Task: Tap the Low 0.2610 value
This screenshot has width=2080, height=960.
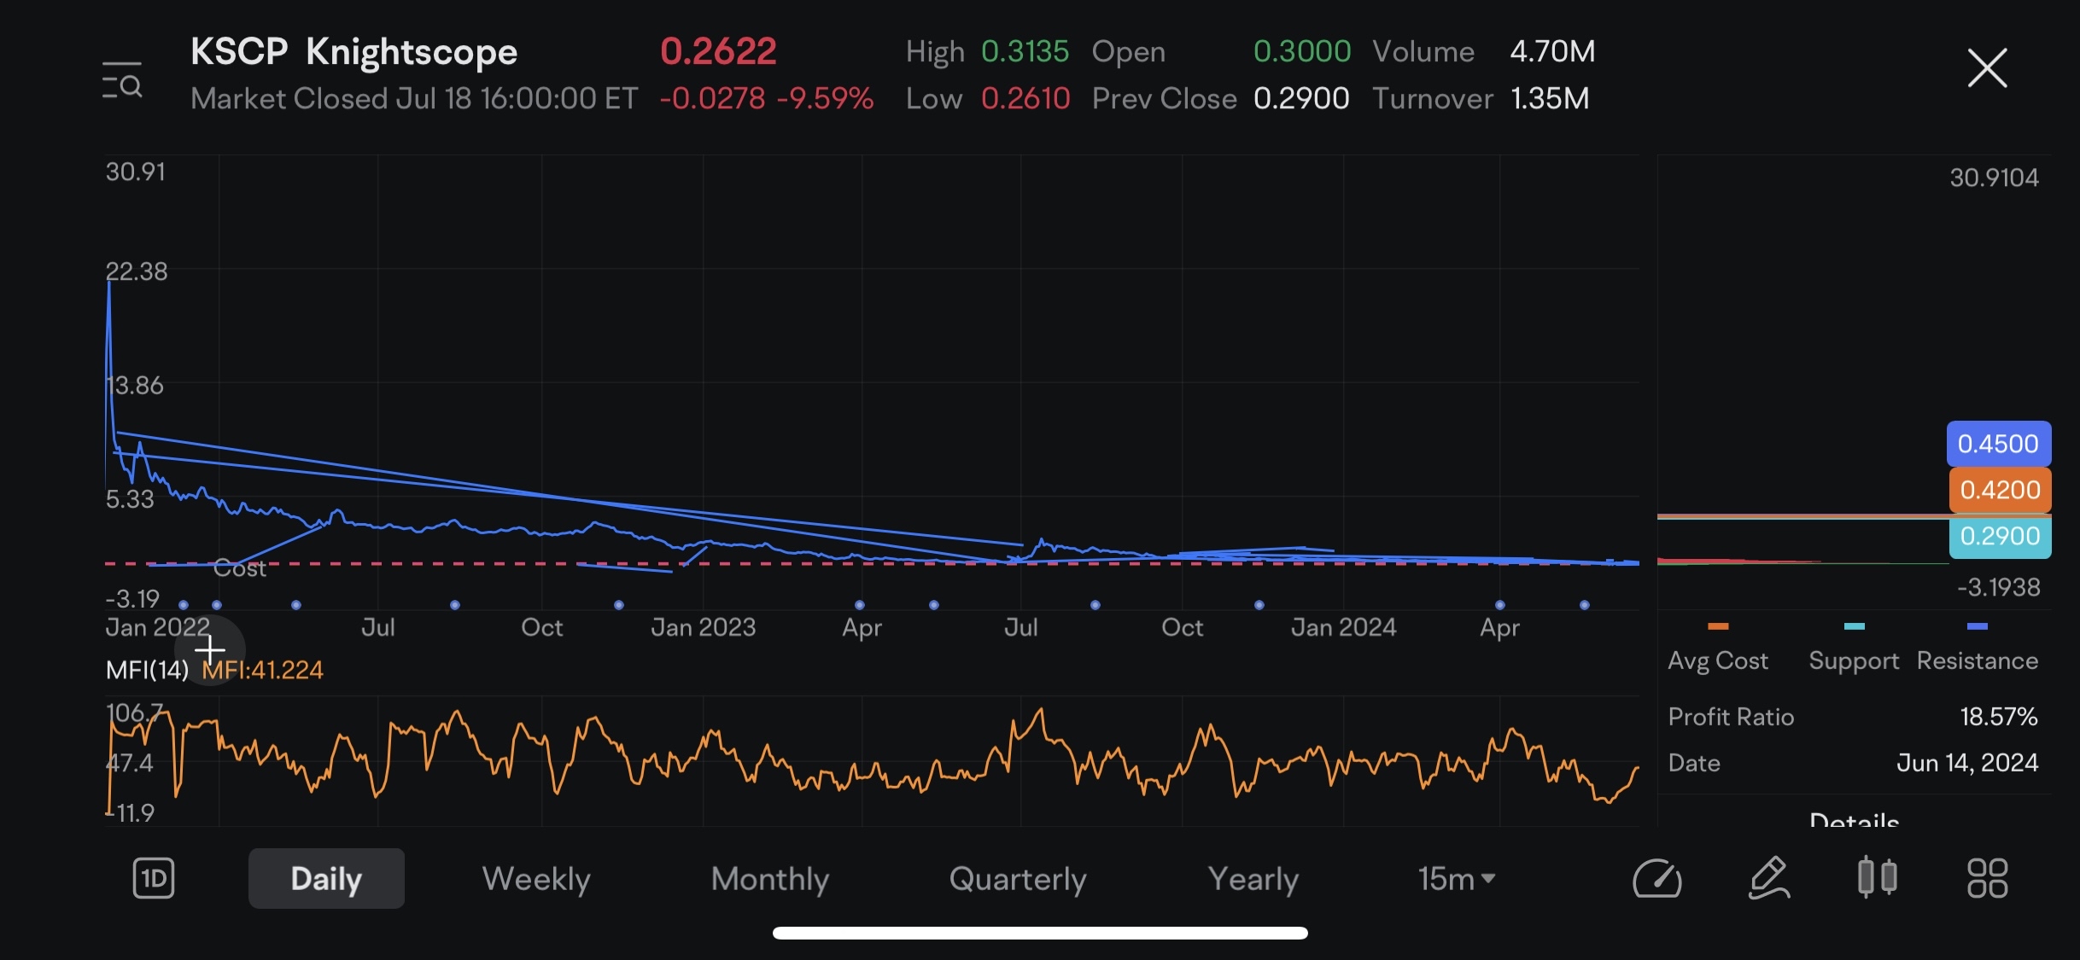Action: pos(1025,98)
